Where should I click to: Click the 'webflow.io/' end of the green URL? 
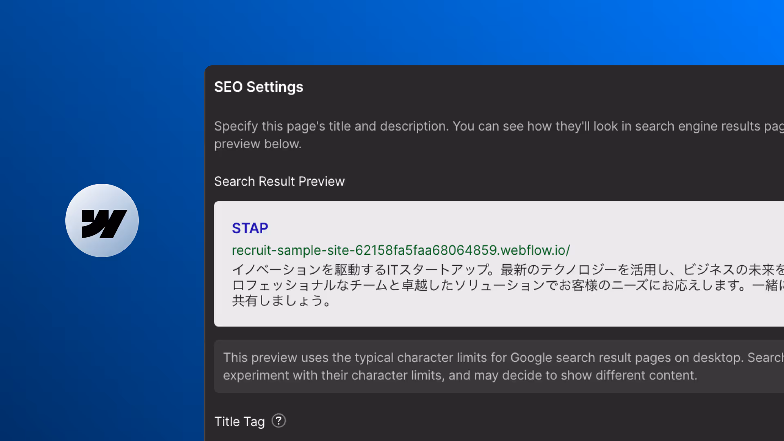535,250
